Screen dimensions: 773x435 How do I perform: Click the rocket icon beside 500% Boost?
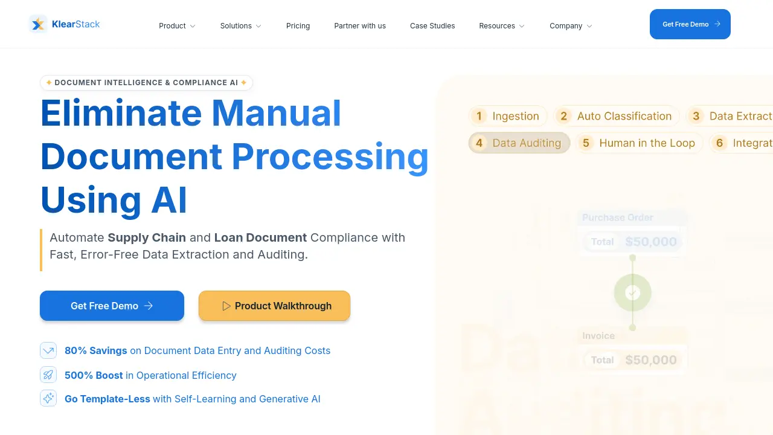pyautogui.click(x=48, y=375)
